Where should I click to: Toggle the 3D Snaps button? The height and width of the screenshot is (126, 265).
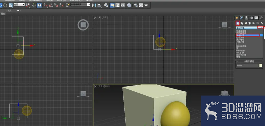[46, 5]
